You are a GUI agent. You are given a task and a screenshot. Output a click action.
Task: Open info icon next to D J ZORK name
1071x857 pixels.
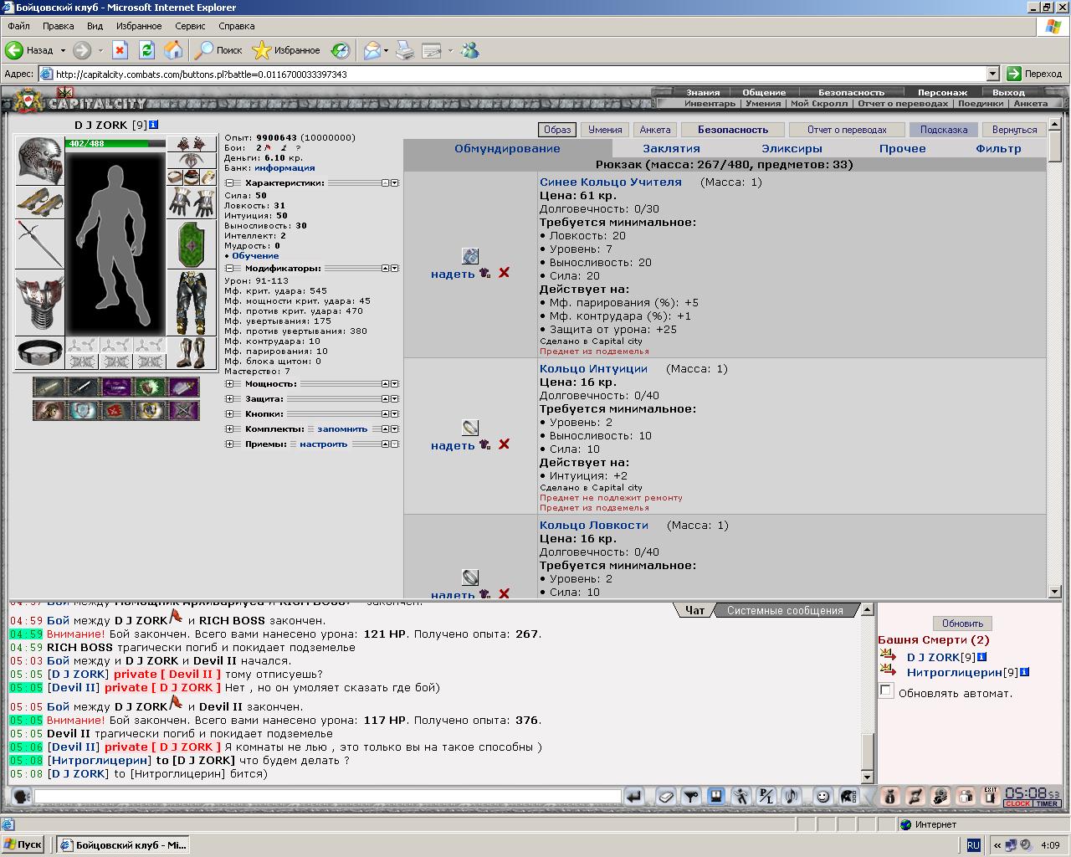[154, 125]
